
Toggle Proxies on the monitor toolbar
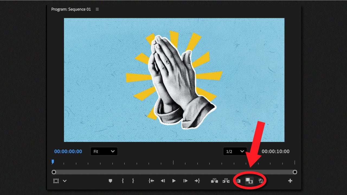coord(261,181)
